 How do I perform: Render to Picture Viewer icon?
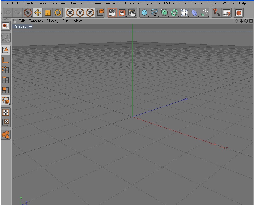click(122, 13)
